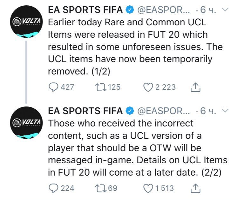The height and width of the screenshot is (200, 238).
Task: Click the @EASPOR… handle on the second tweet
Action: (164, 111)
